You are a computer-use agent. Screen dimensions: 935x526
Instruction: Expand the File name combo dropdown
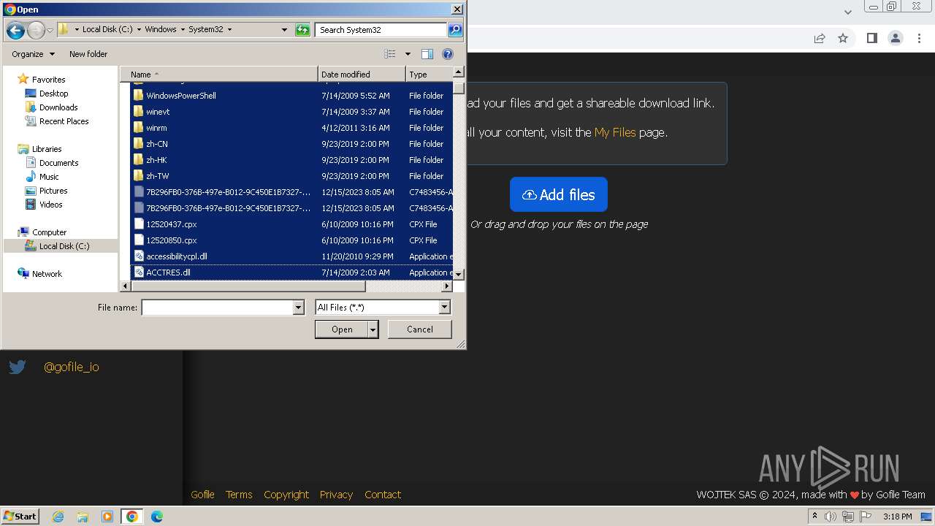(298, 308)
